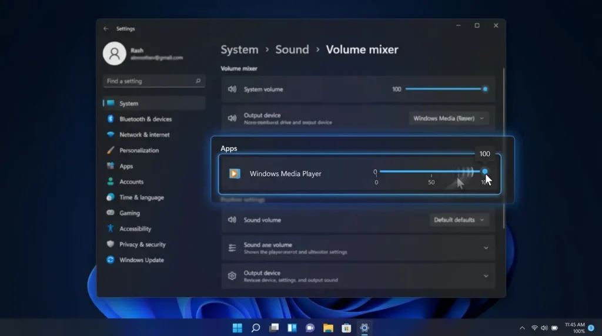Mute via the System volume speaker icon
The height and width of the screenshot is (336, 602).
(x=232, y=89)
